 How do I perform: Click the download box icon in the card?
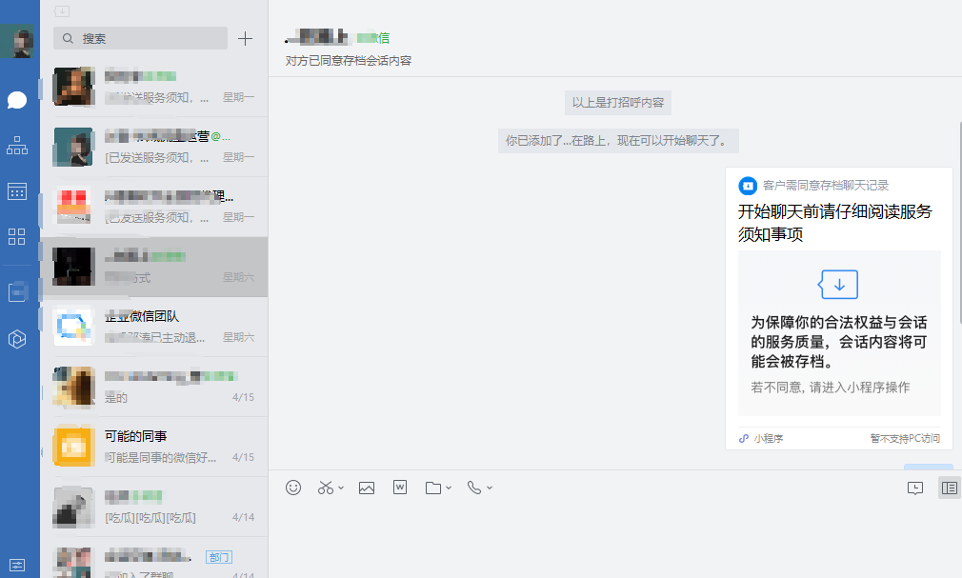click(839, 285)
